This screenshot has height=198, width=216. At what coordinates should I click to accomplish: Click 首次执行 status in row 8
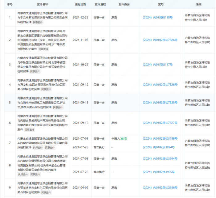tap(99, 172)
